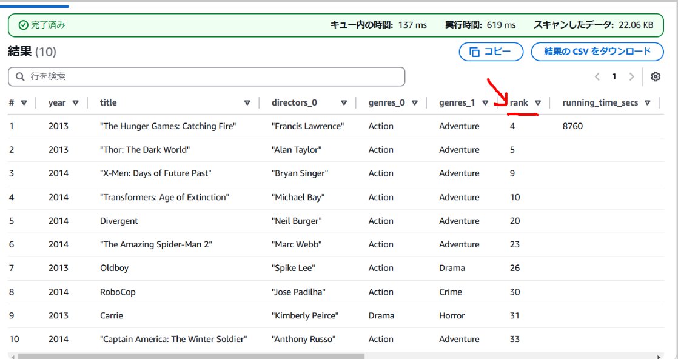Focus the 行を検索 search field
Image resolution: width=678 pixels, height=359 pixels.
pos(206,76)
